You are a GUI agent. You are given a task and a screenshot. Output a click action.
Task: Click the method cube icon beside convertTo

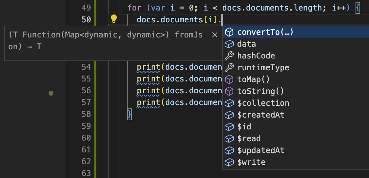(x=229, y=32)
